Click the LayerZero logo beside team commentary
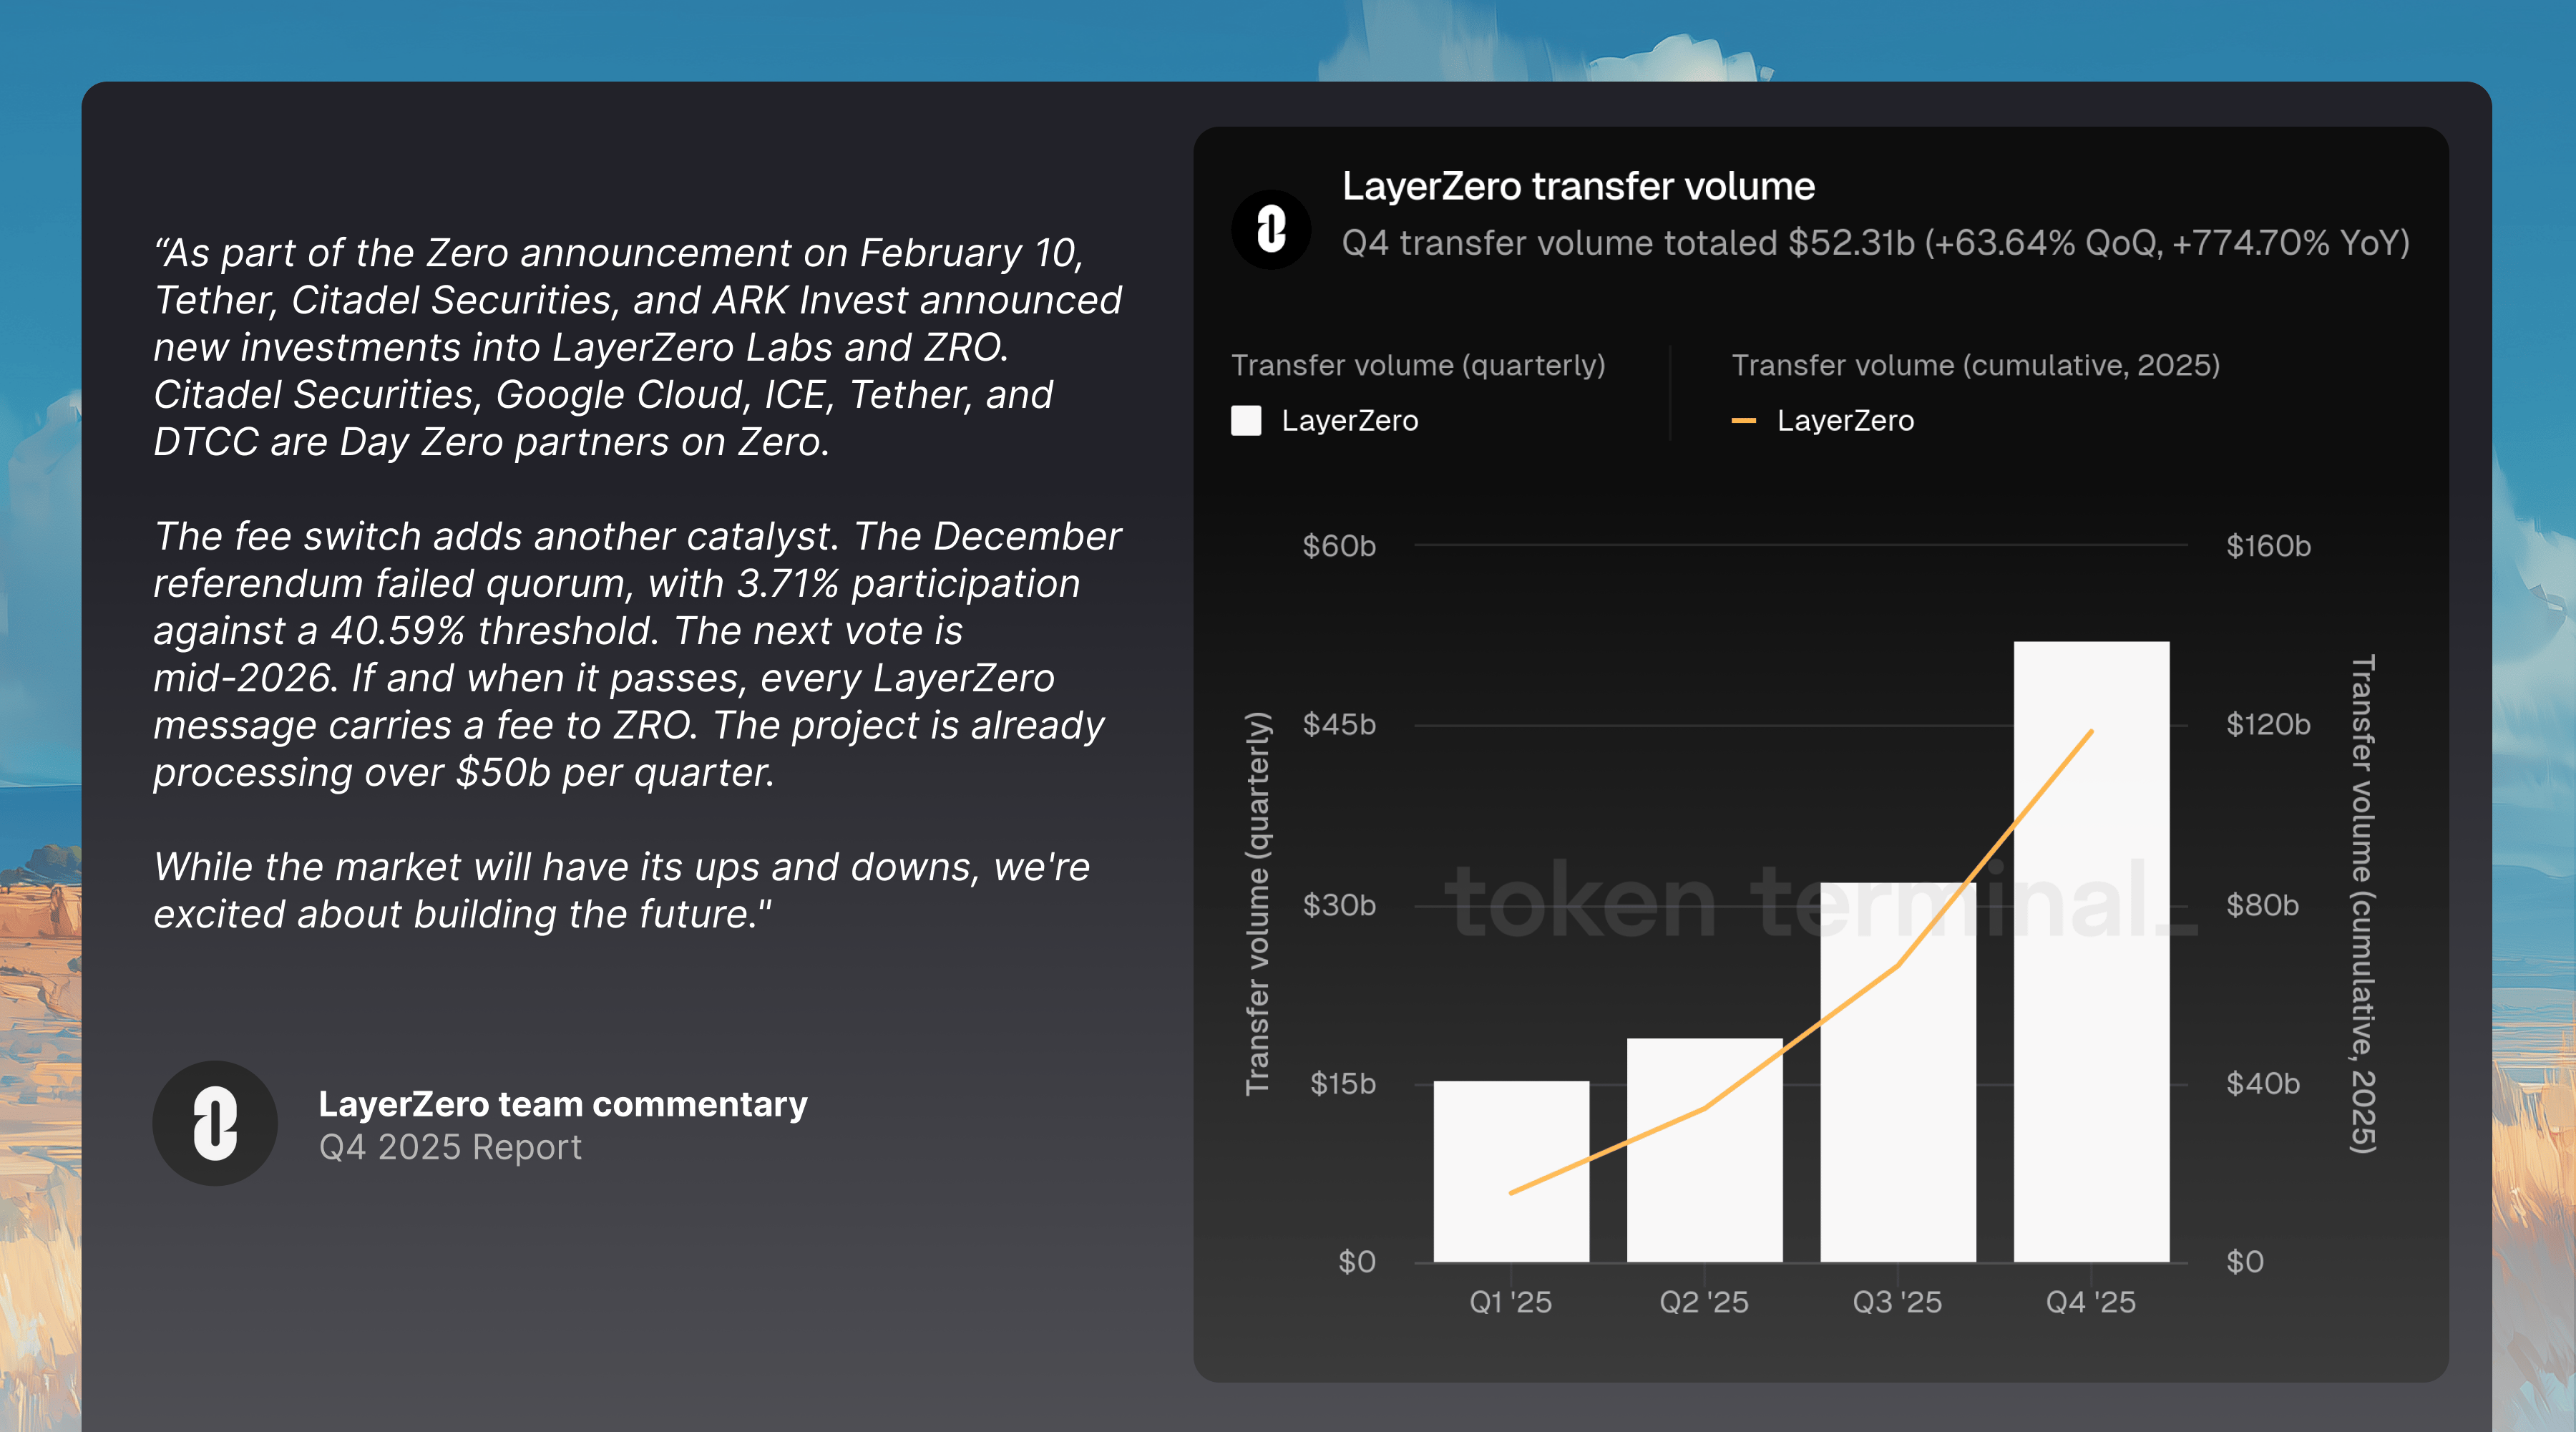Viewport: 2576px width, 1432px height. tap(215, 1123)
